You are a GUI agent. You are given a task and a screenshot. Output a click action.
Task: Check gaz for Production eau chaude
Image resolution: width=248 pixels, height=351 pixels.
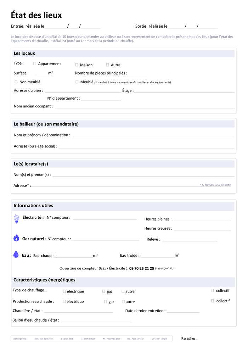click(105, 302)
